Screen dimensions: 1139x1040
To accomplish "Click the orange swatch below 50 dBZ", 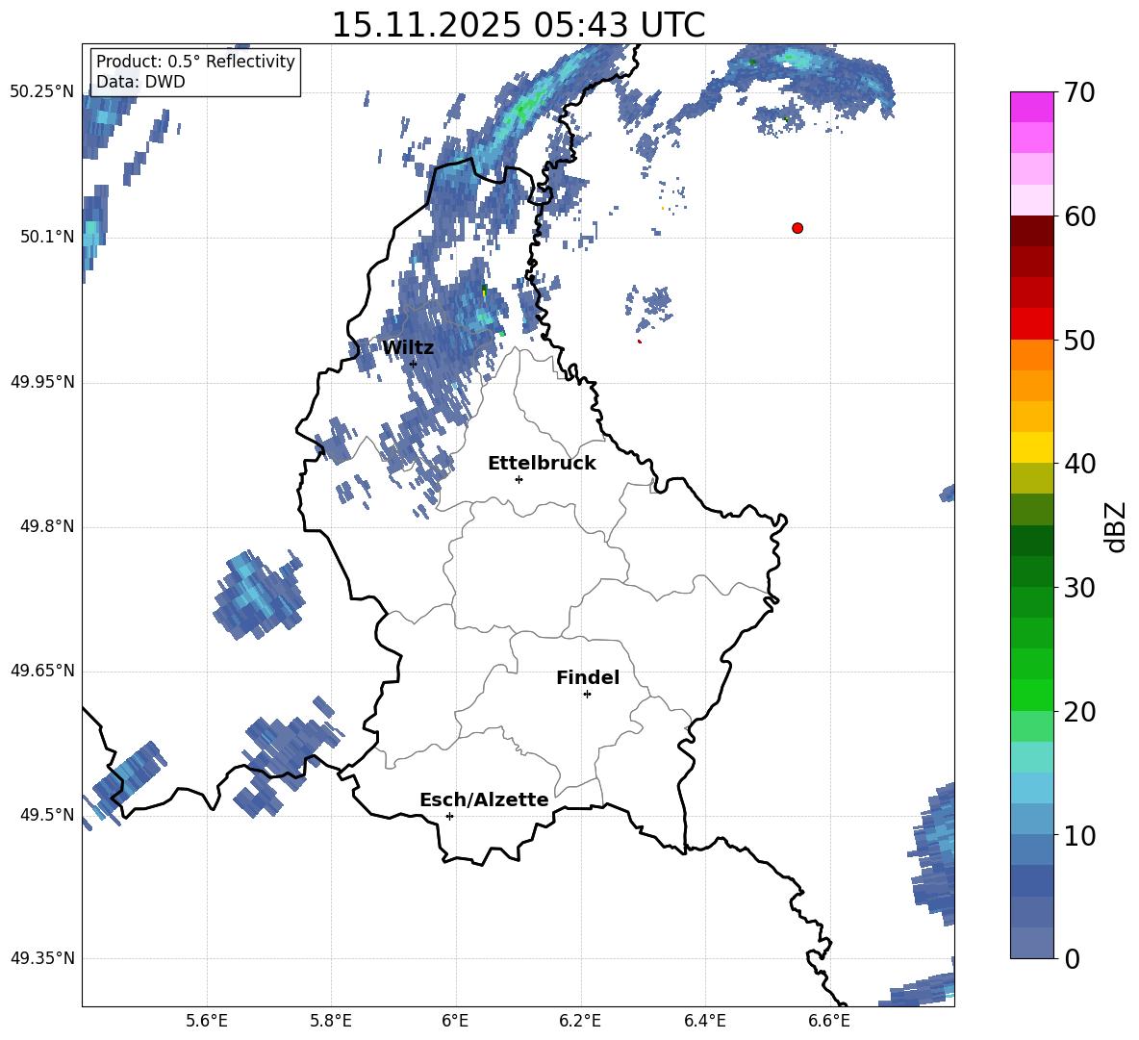I will [x=1032, y=354].
